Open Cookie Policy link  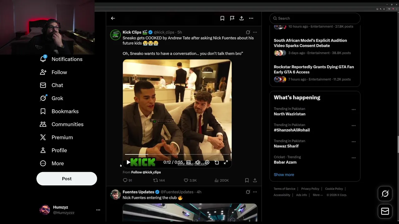334,189
